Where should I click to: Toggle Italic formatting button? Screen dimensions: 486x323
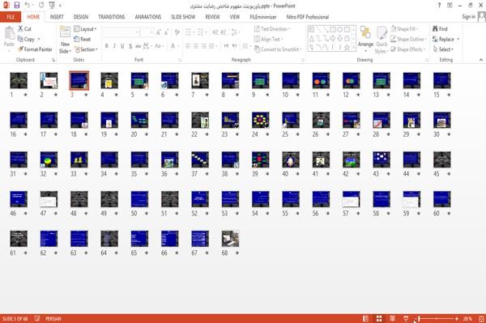pos(114,46)
